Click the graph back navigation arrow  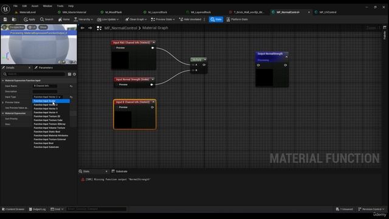pos(83,28)
